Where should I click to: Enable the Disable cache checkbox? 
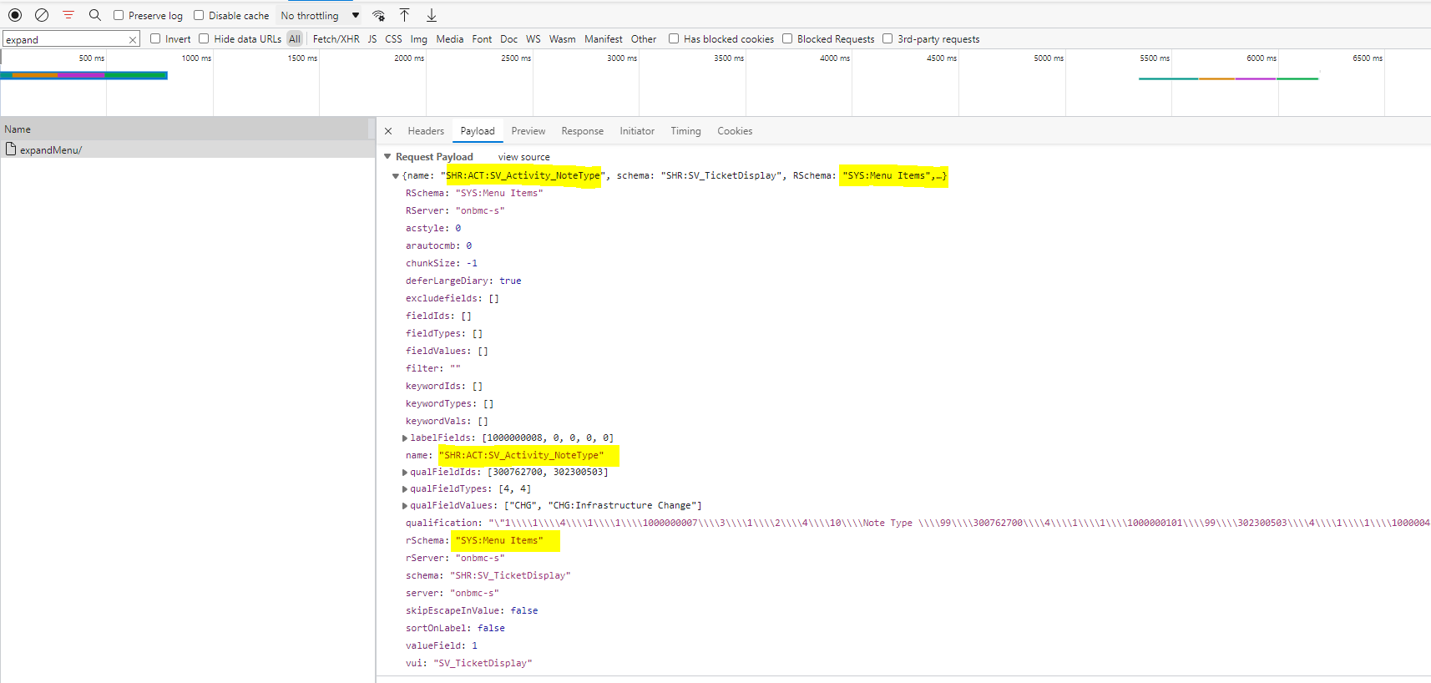199,15
